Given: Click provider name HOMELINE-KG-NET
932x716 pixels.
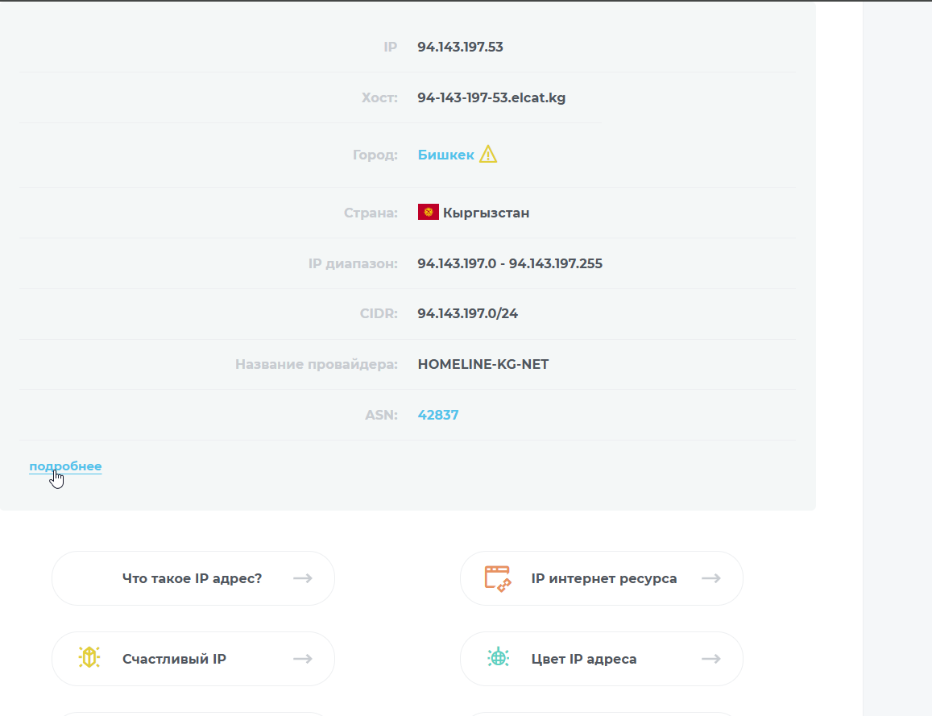Looking at the screenshot, I should coord(483,364).
